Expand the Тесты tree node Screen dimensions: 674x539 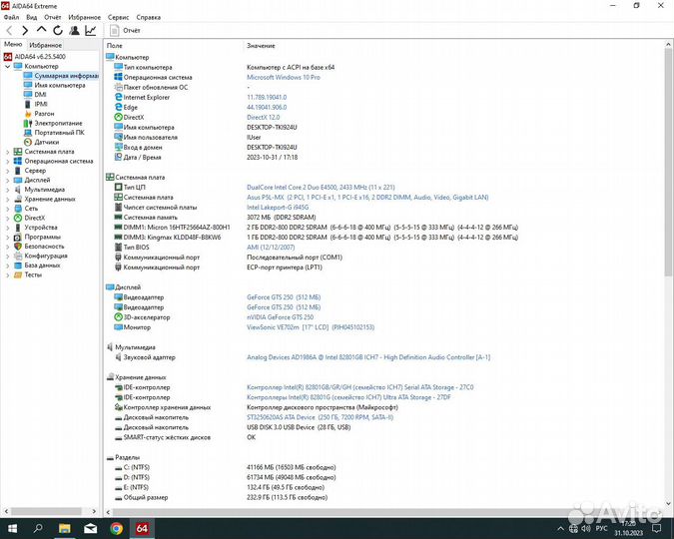[7, 275]
